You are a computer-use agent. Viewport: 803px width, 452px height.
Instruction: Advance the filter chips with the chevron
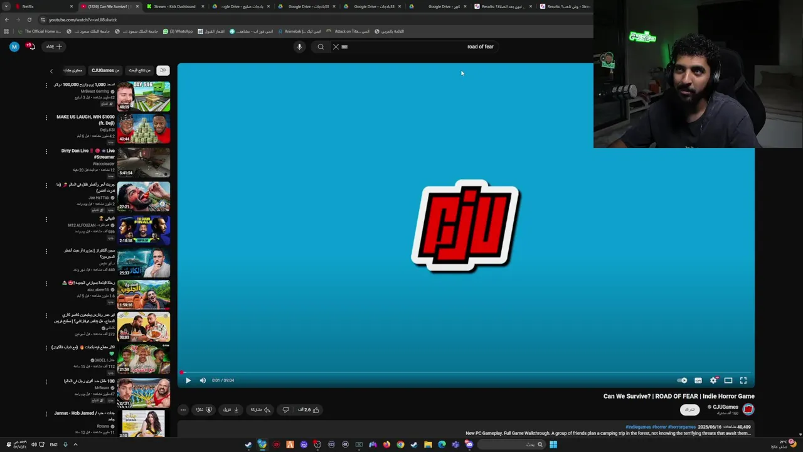[x=51, y=71]
